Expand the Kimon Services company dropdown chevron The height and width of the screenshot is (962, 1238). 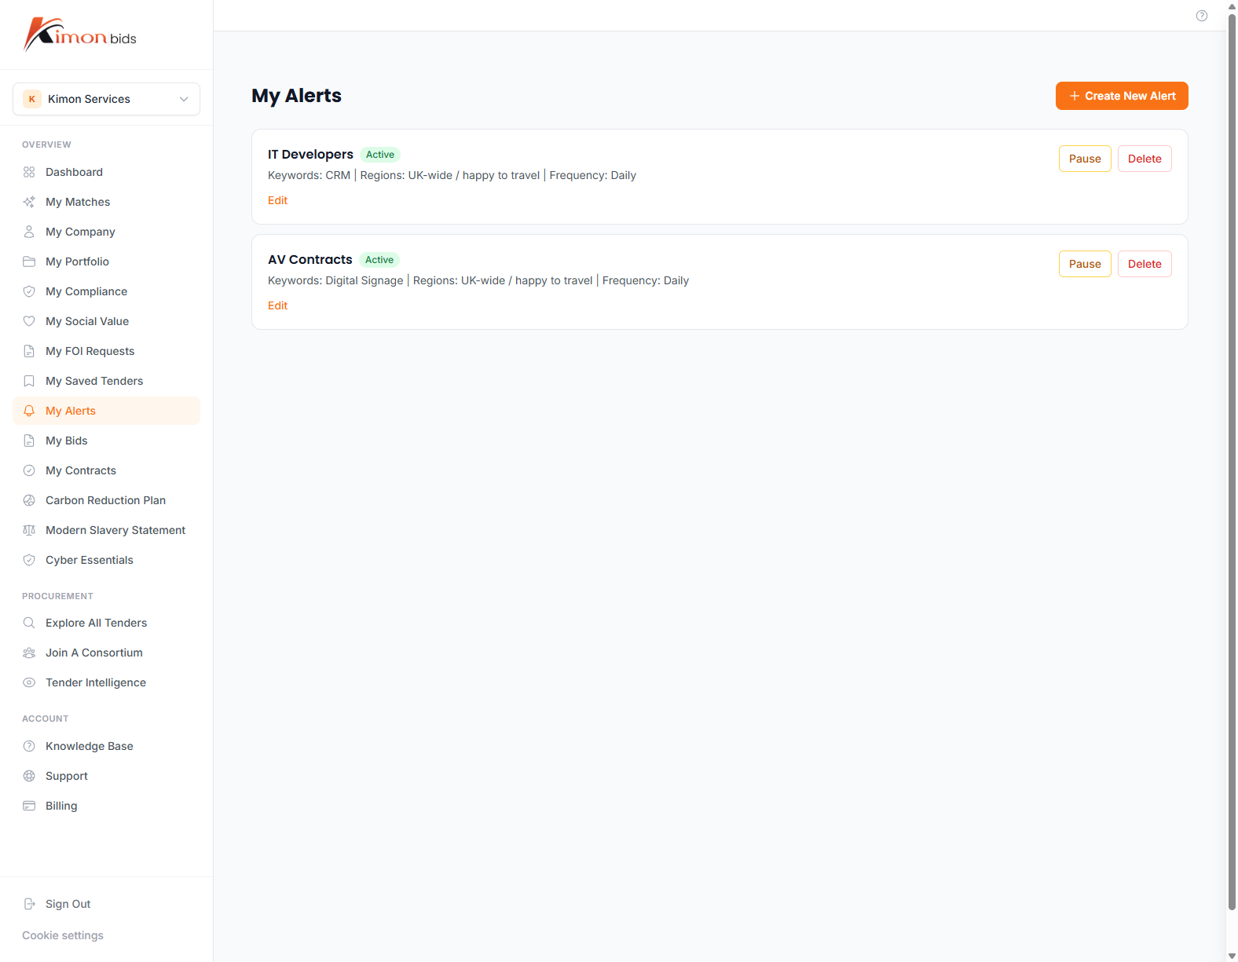coord(184,99)
